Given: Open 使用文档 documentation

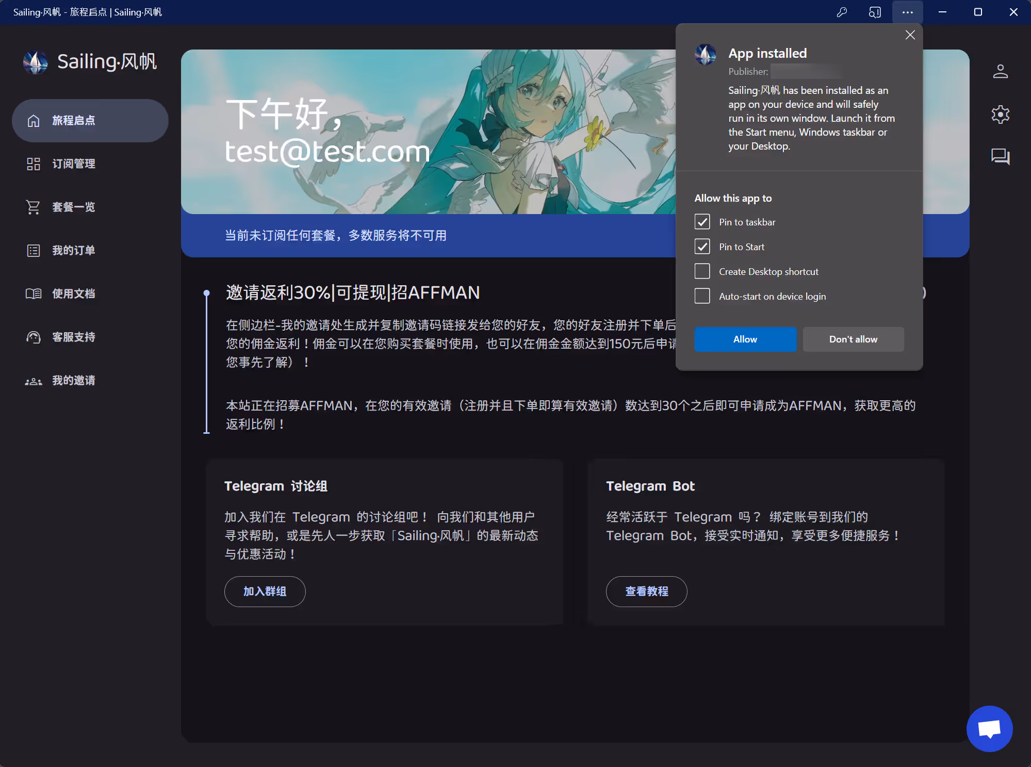Looking at the screenshot, I should (90, 294).
